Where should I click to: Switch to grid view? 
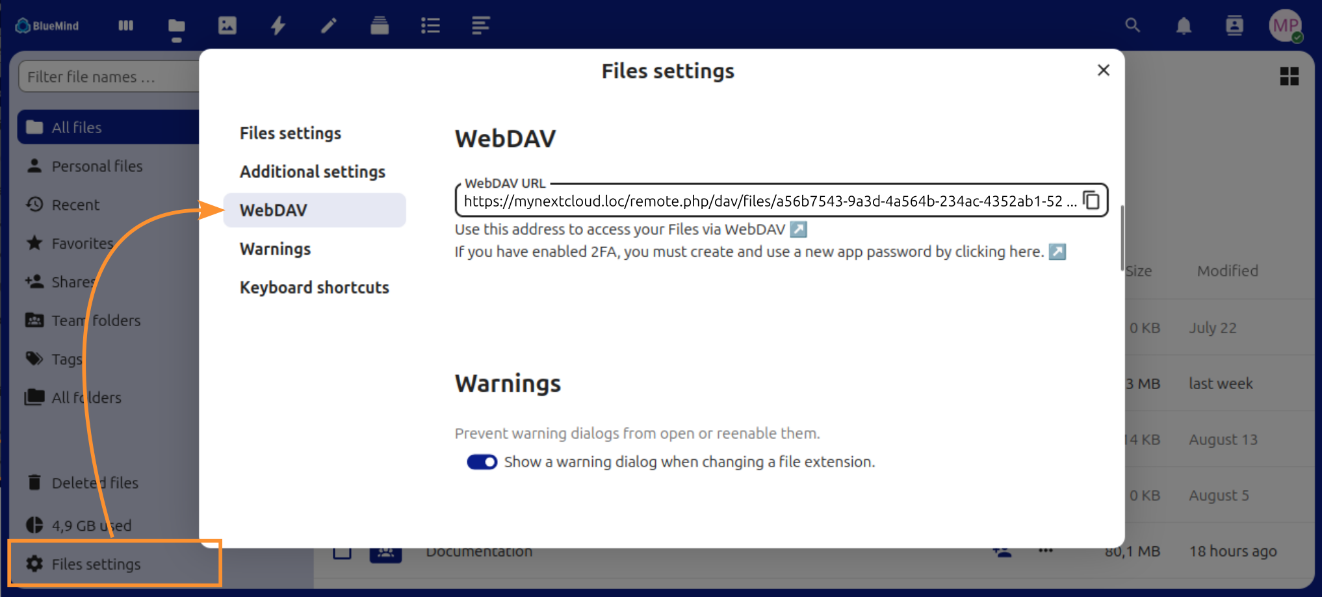click(1289, 77)
